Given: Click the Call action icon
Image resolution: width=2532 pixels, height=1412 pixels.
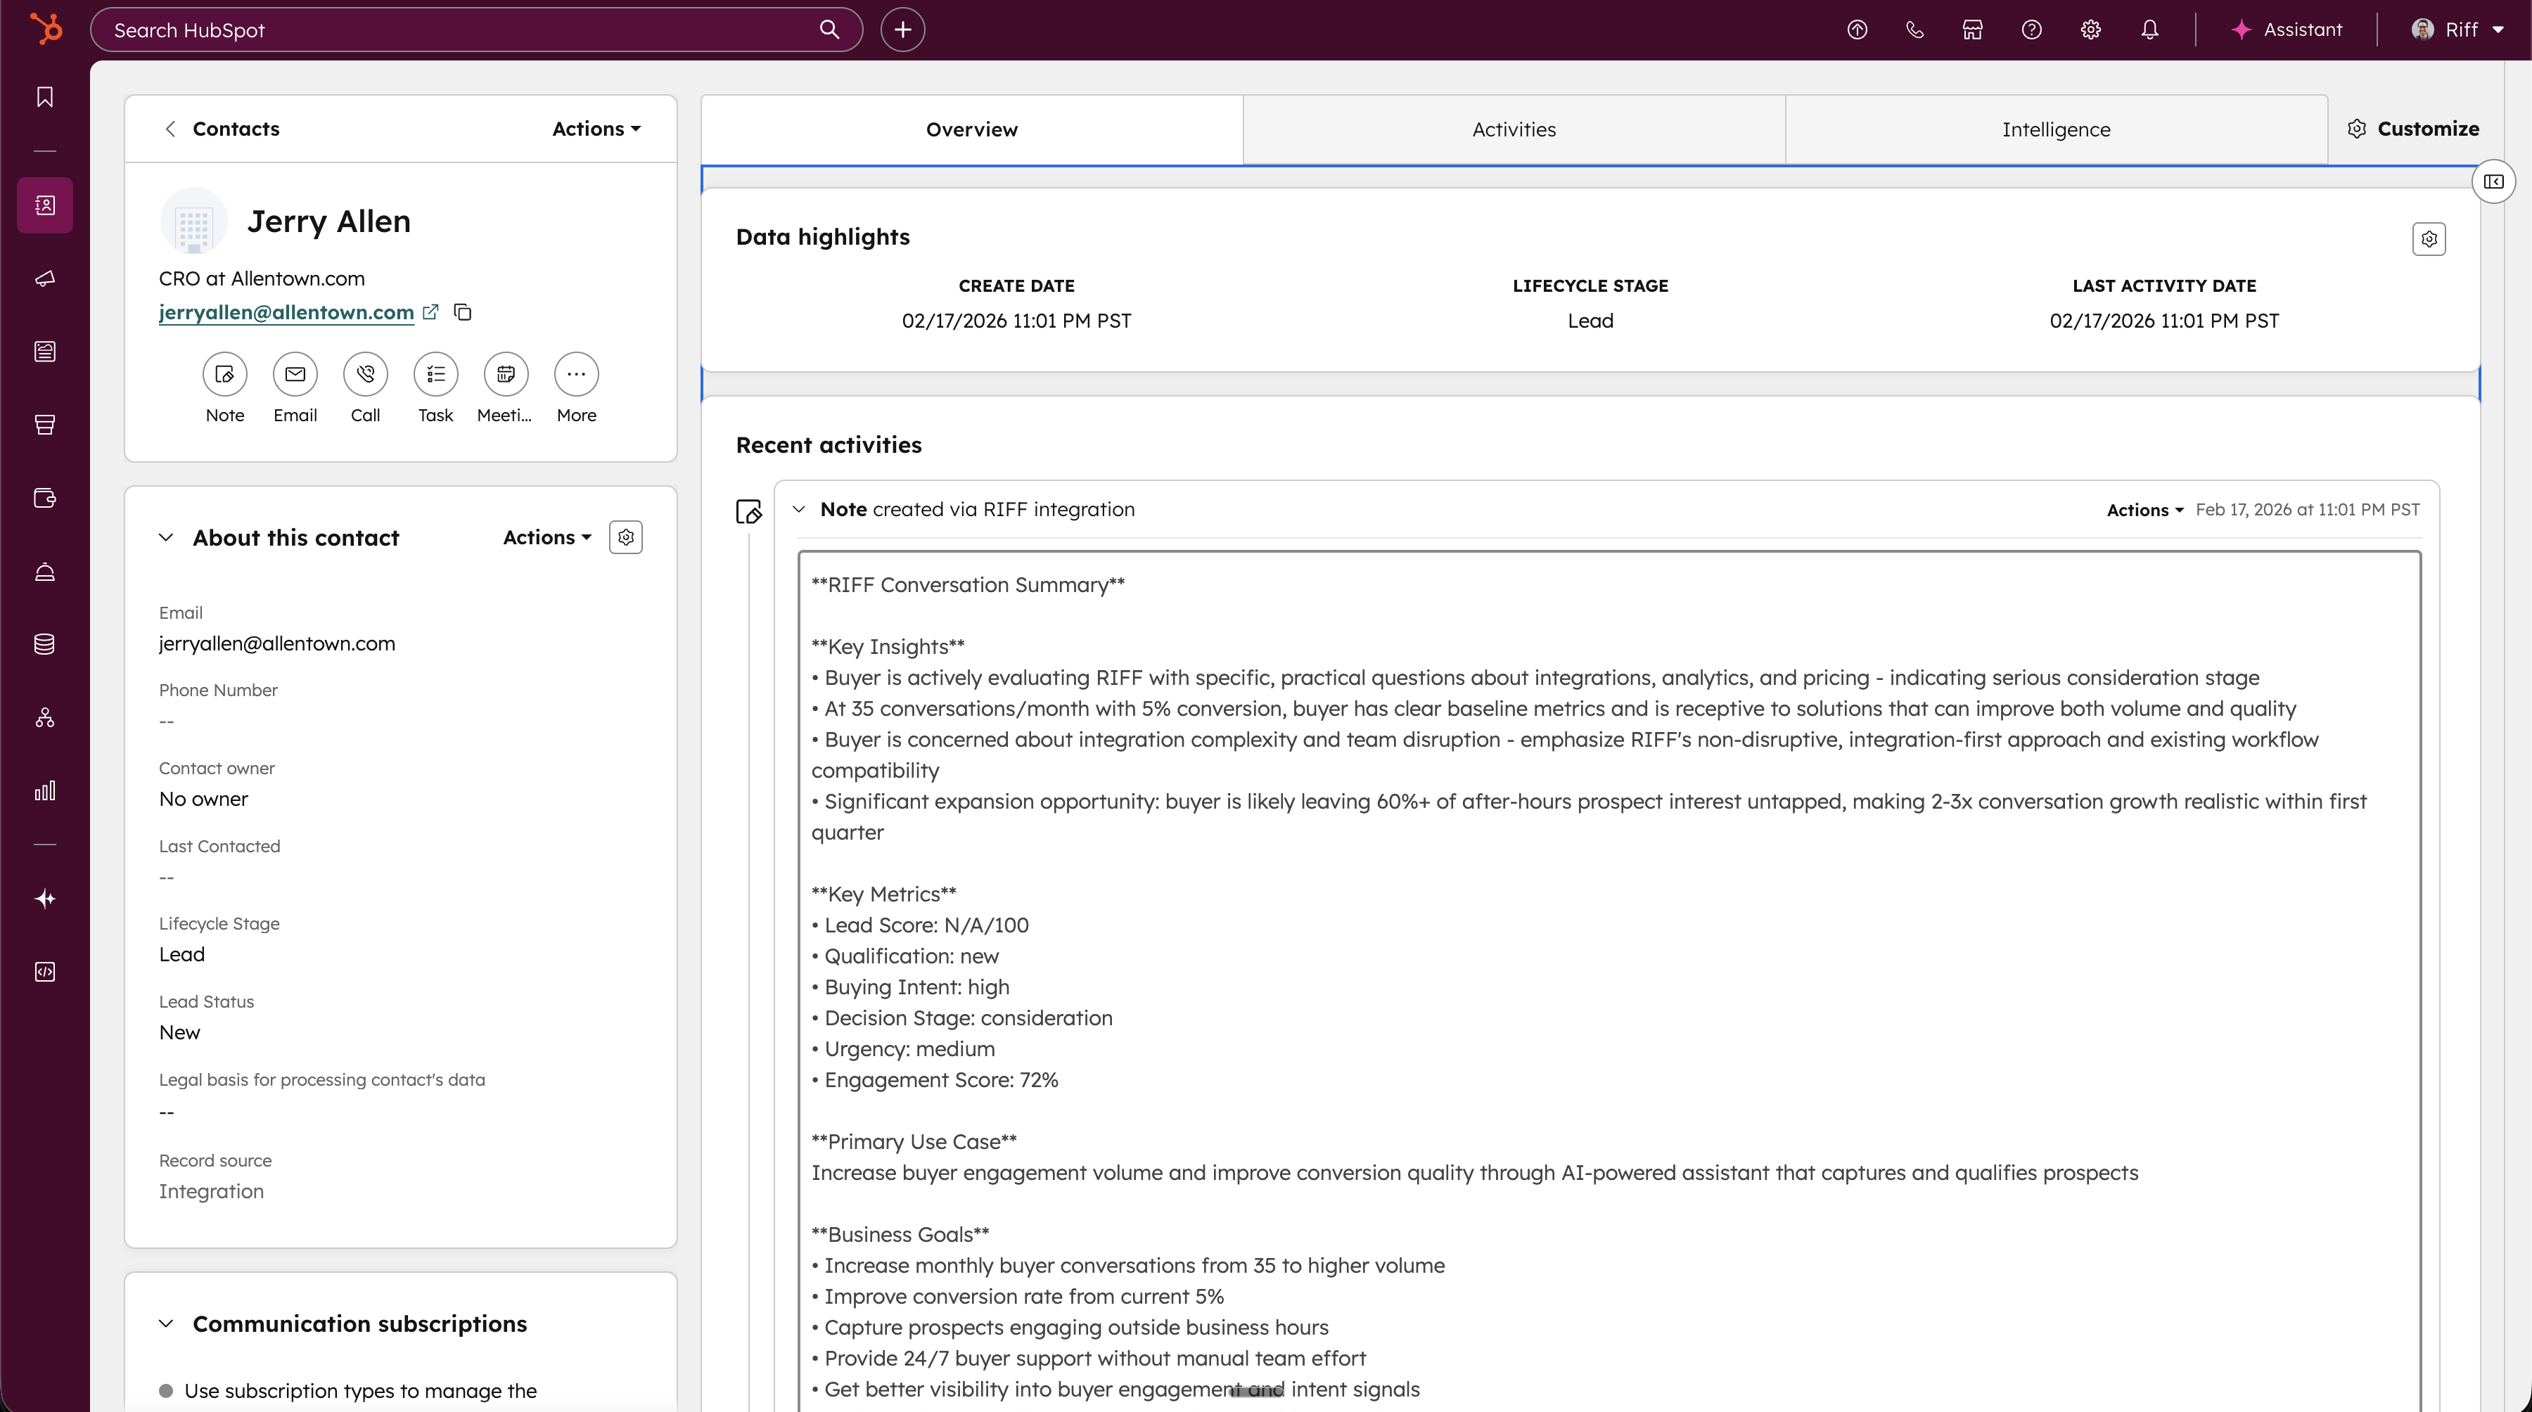Looking at the screenshot, I should [366, 374].
